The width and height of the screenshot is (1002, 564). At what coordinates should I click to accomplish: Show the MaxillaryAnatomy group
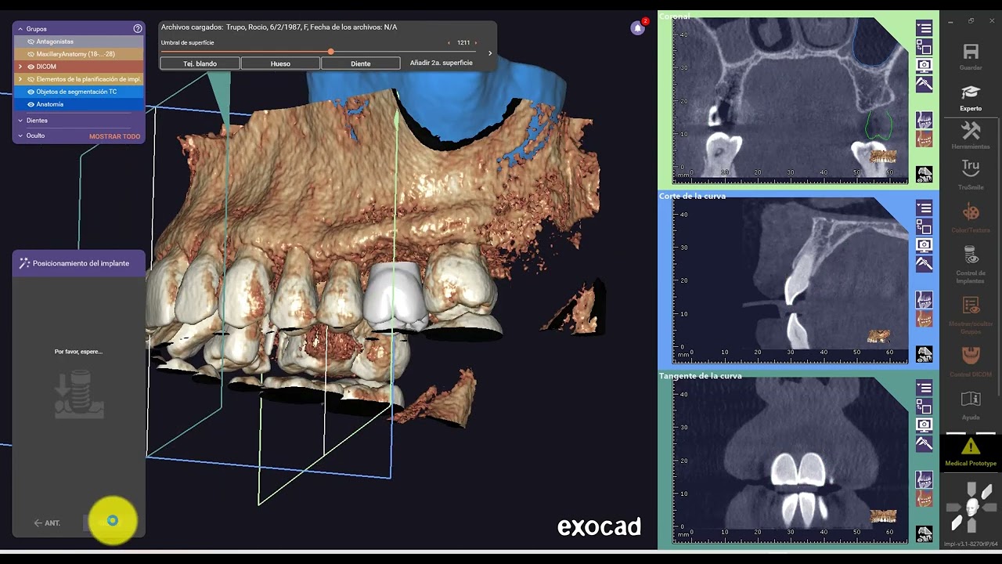coord(31,54)
